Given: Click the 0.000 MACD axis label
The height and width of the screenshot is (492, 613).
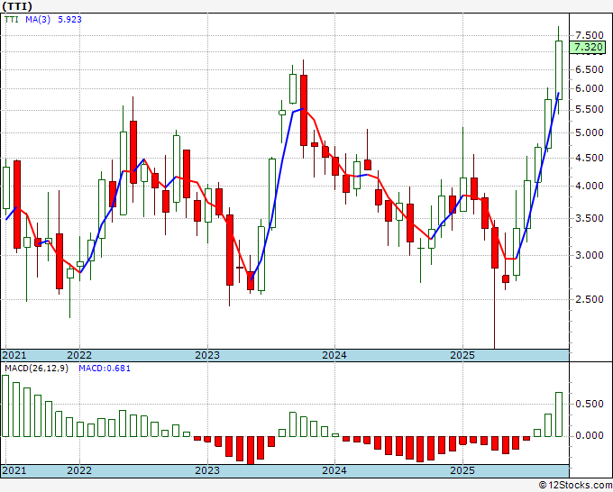Looking at the screenshot, I should tap(590, 436).
